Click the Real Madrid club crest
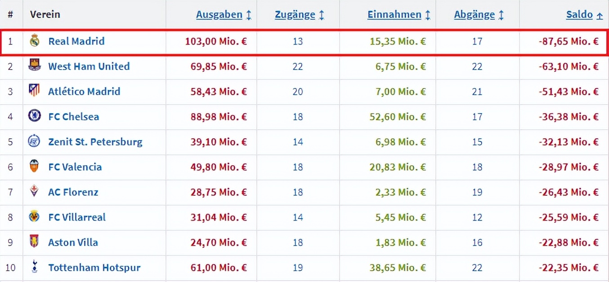This screenshot has height=282, width=609. 35,41
